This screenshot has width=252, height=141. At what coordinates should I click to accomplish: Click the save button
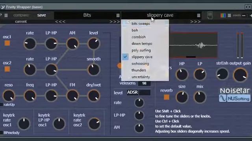(x=42, y=15)
